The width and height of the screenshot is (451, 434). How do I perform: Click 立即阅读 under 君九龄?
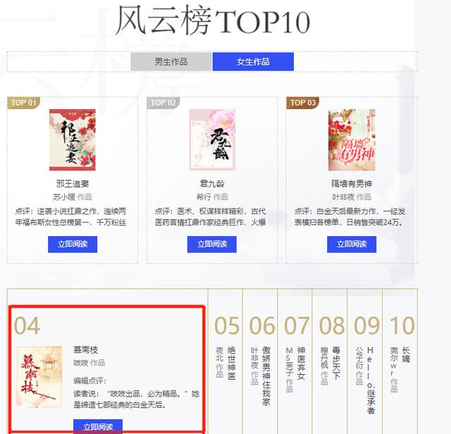212,244
